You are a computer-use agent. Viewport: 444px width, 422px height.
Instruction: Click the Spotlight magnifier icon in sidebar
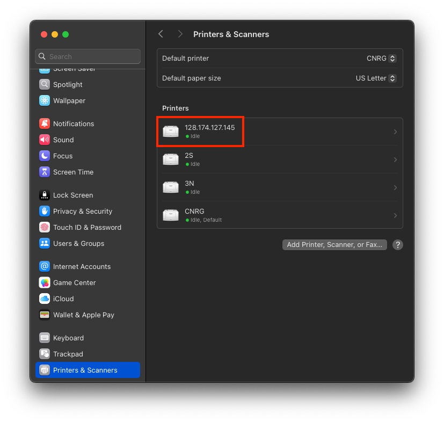click(45, 84)
